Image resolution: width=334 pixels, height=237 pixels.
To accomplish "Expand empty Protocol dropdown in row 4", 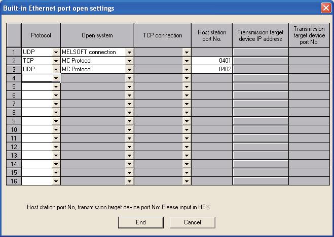I will (56, 78).
